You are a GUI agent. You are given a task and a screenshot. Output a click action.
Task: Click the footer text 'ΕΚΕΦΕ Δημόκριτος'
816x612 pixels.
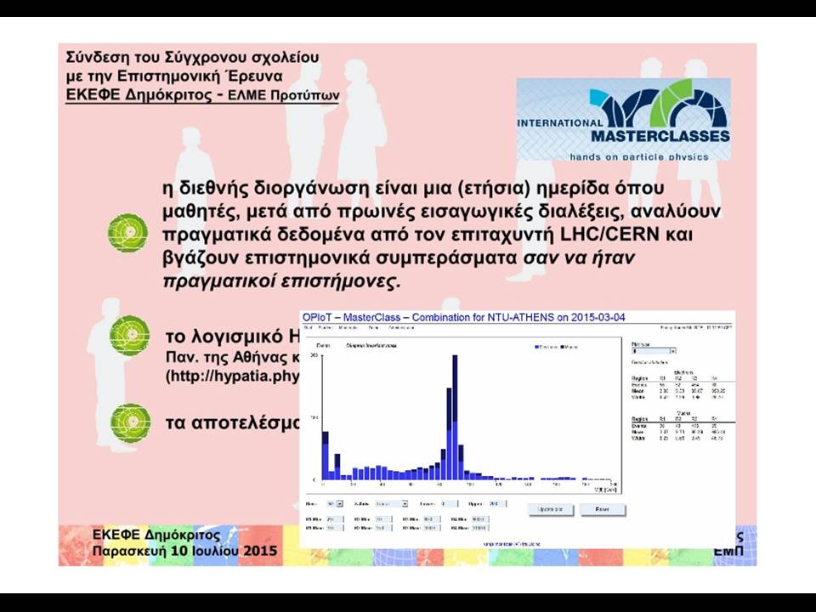click(156, 535)
